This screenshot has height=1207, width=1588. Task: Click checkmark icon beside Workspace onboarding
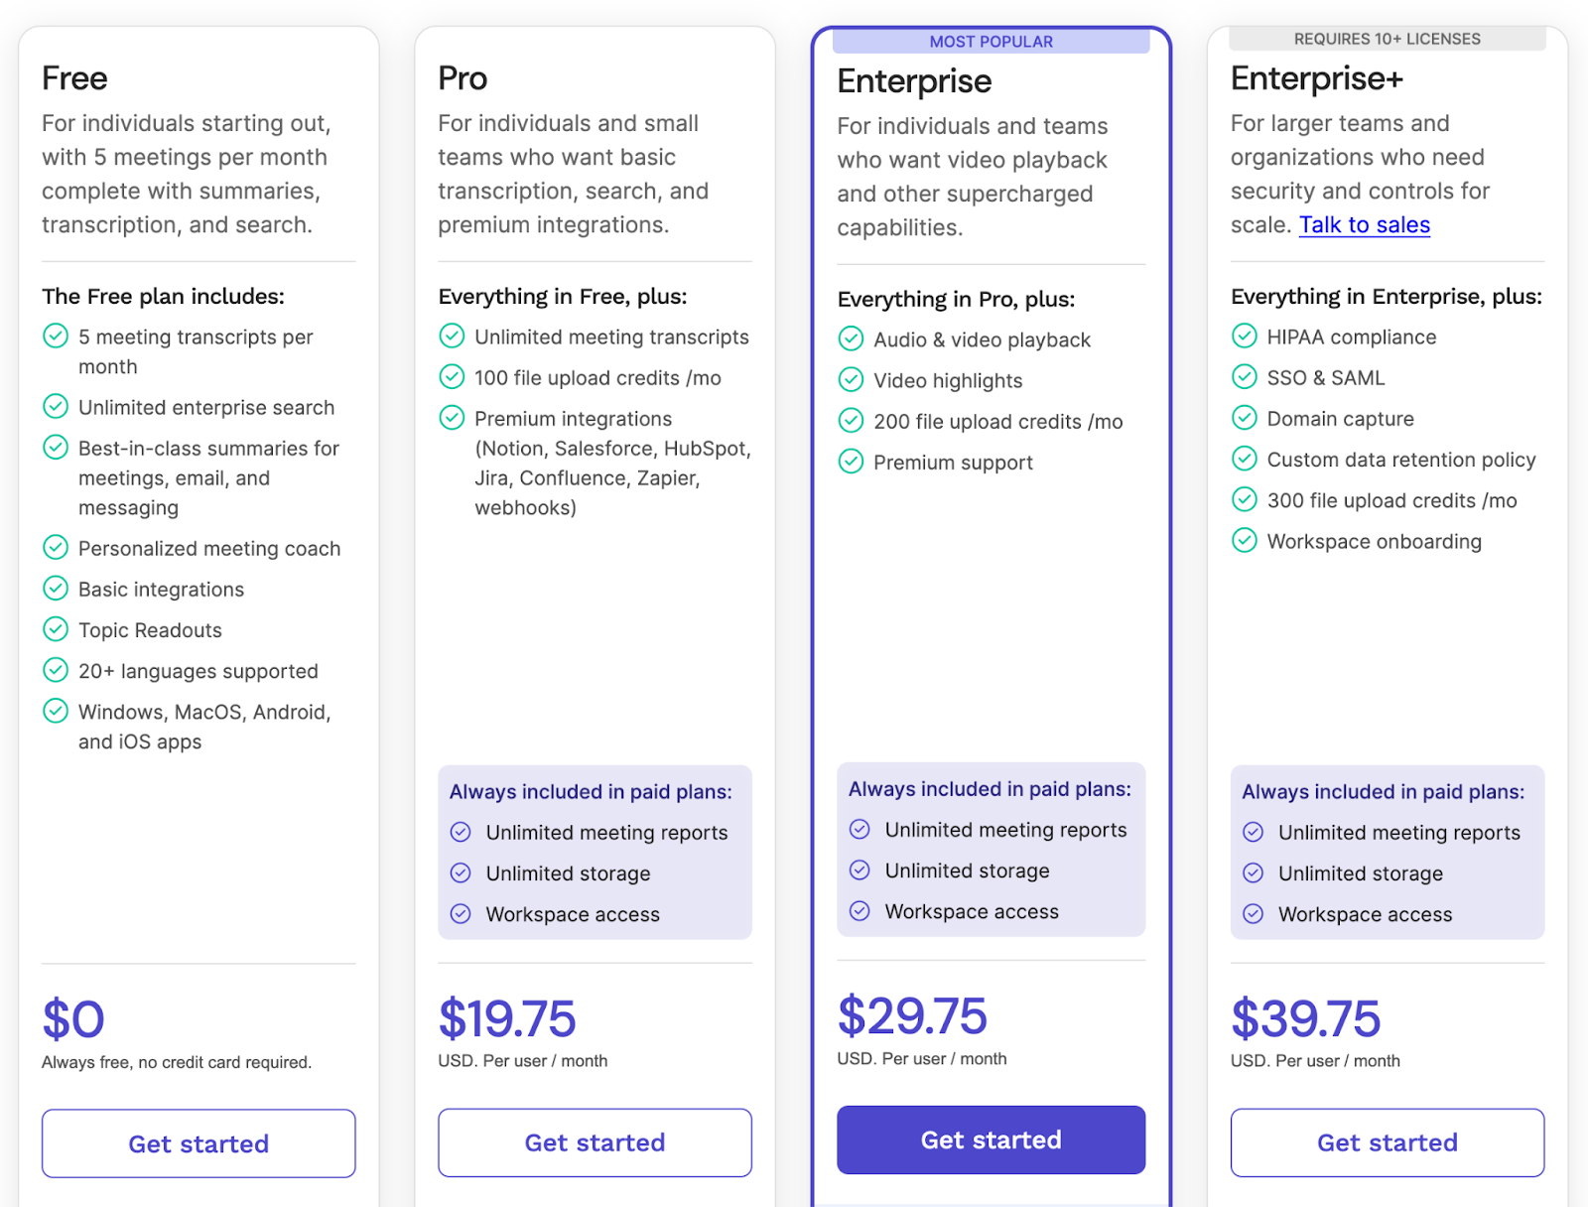coord(1244,541)
